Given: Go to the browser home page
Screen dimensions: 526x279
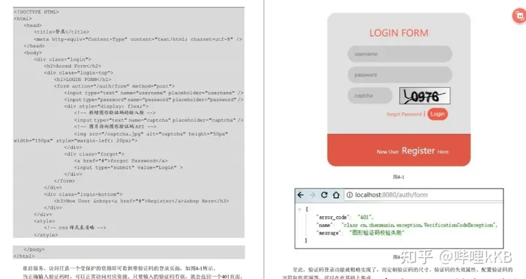Looking at the screenshot, I should [336, 195].
